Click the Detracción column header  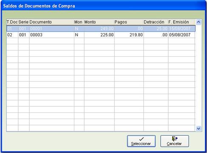pos(154,22)
